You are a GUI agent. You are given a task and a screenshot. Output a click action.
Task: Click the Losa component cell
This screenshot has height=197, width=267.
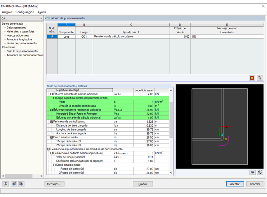click(x=67, y=37)
